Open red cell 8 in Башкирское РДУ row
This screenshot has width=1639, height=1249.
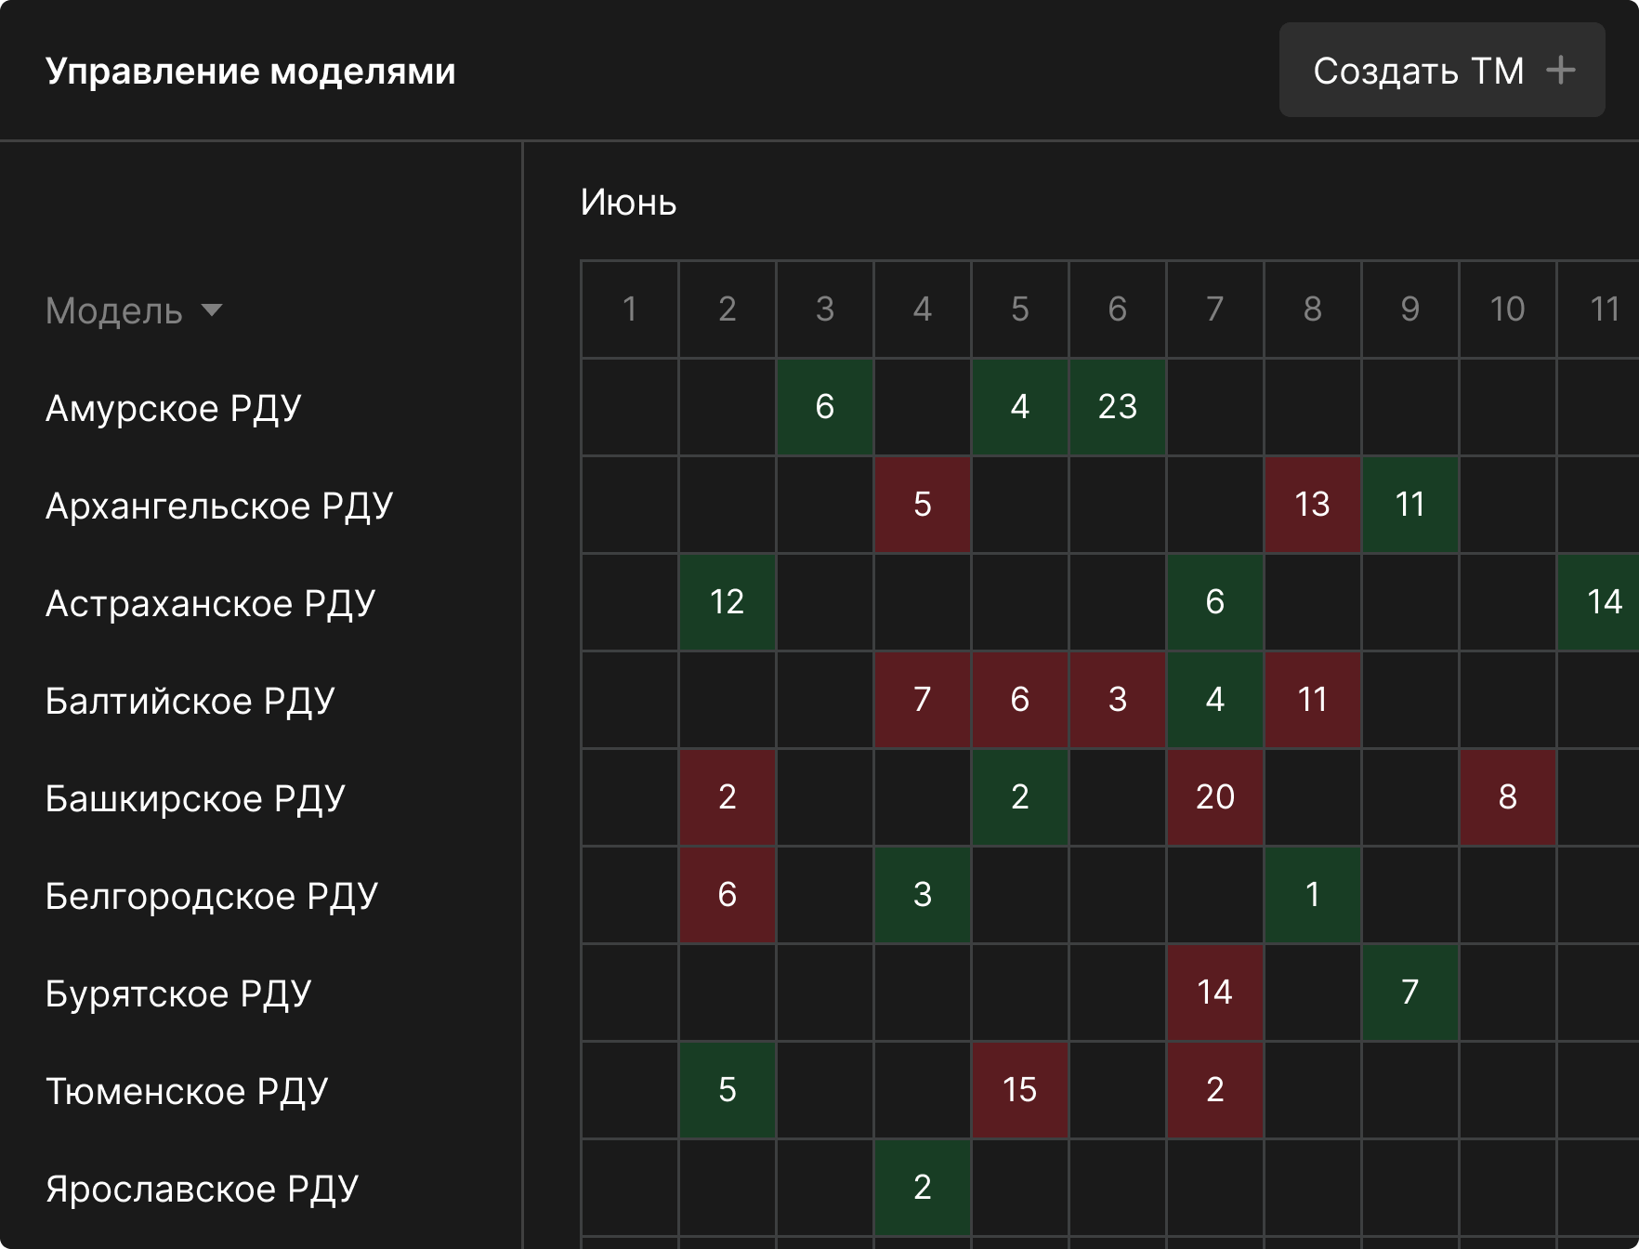[x=1508, y=797]
